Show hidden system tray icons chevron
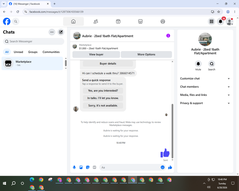 (x=204, y=183)
